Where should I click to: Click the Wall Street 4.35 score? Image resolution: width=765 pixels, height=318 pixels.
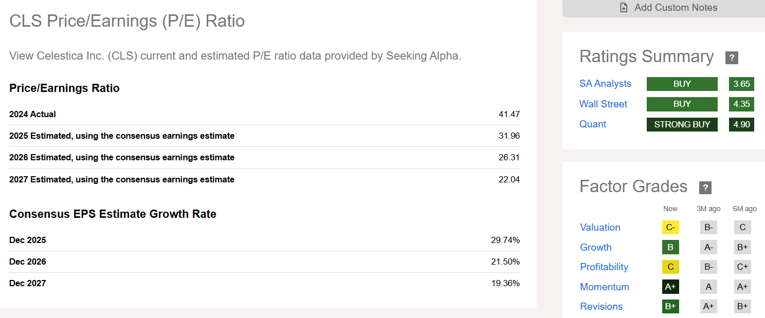741,104
